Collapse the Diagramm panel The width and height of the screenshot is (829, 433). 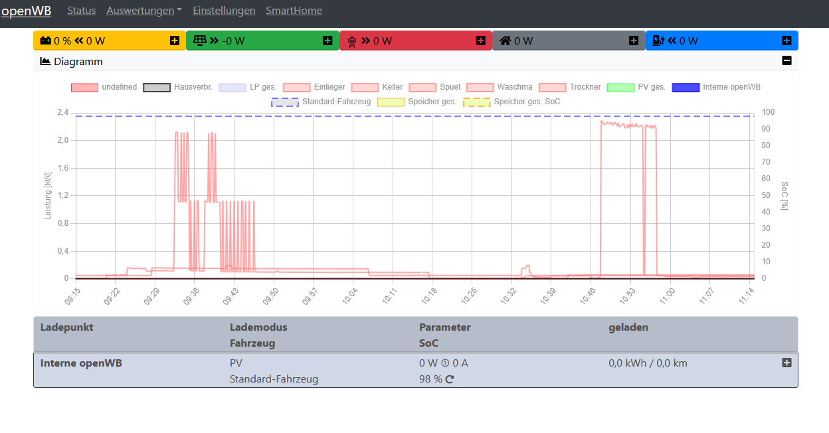[x=786, y=61]
